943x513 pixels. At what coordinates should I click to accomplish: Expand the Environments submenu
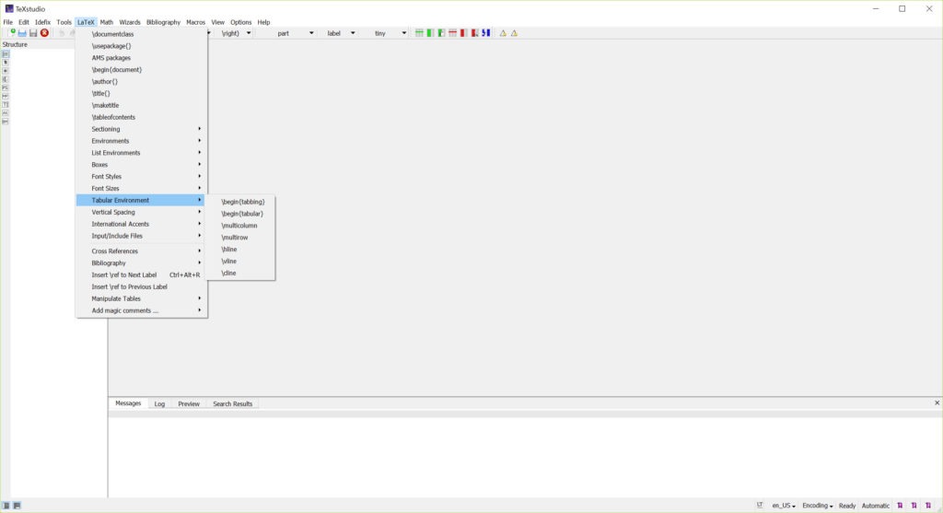(141, 141)
